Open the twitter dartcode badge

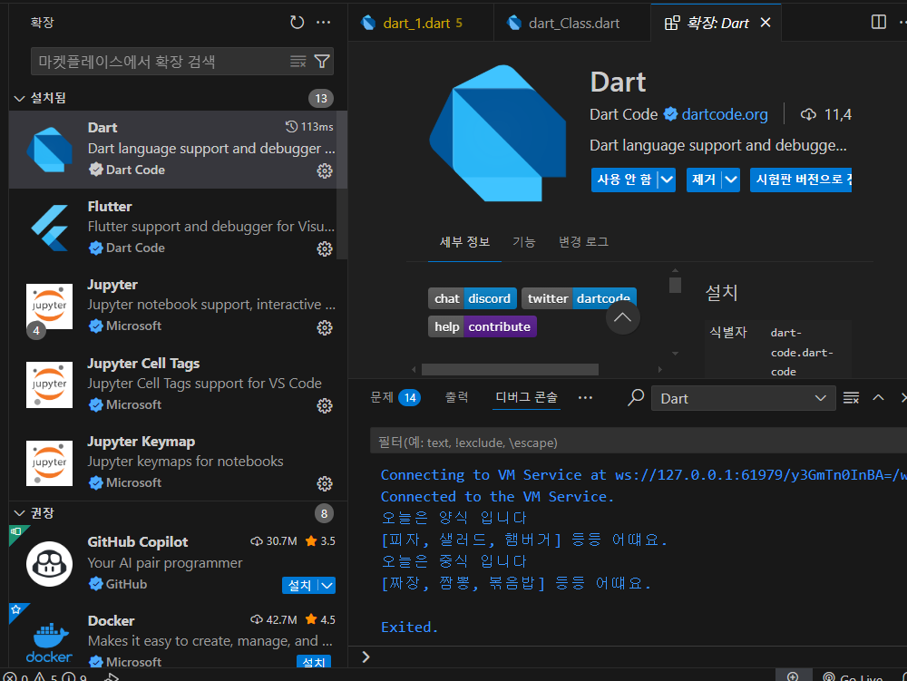point(579,298)
